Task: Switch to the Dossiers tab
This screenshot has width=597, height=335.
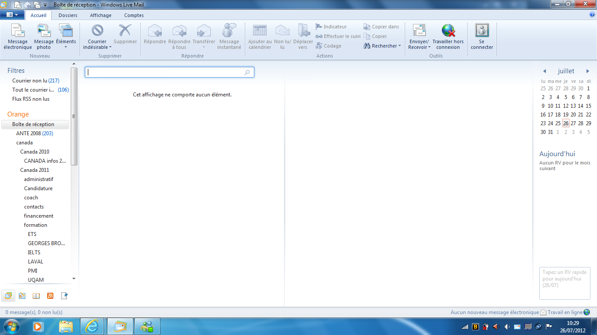Action: click(68, 15)
